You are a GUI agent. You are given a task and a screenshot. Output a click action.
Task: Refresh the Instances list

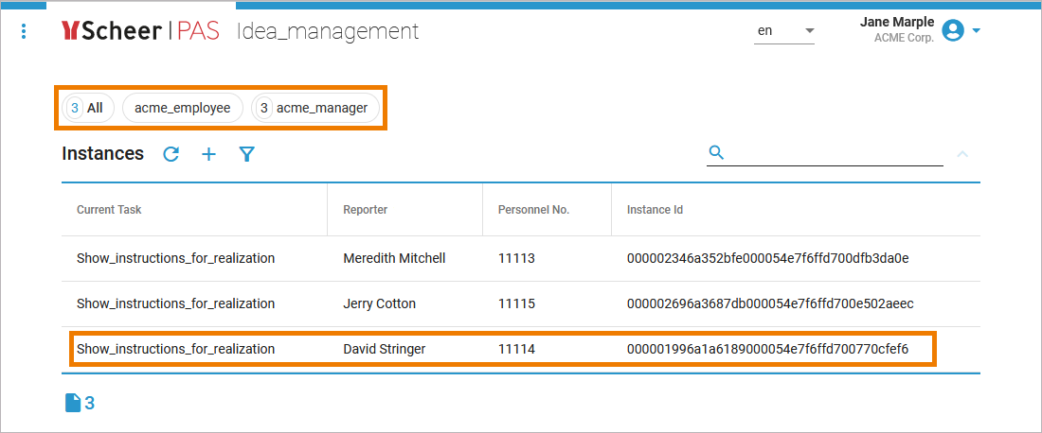pos(171,154)
